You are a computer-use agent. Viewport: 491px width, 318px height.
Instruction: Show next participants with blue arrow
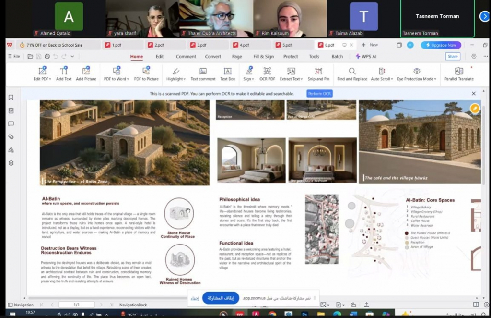coord(485,16)
